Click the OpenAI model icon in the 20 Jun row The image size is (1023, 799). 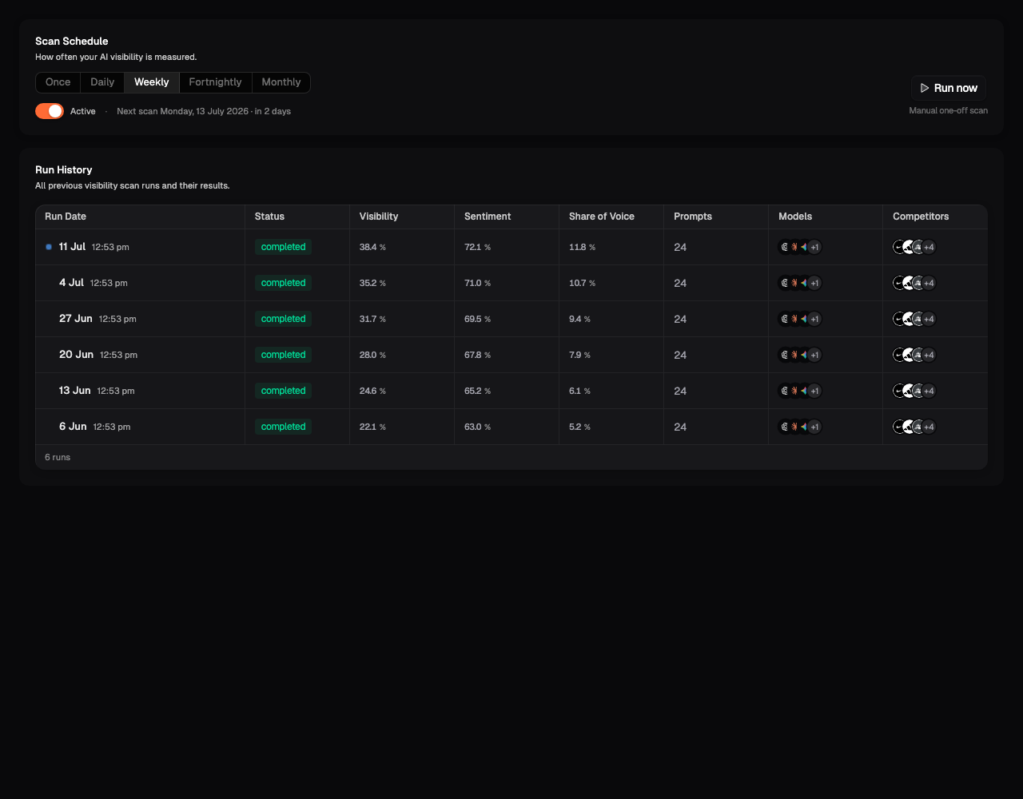point(785,356)
